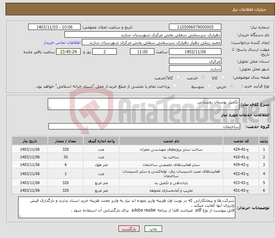Click the اطلاعات خدمات مورد نیاز heading
The height and width of the screenshot is (238, 275).
[245, 115]
